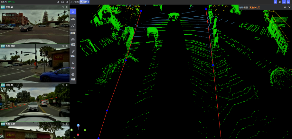Select right line middle blue vertex

click(x=213, y=65)
